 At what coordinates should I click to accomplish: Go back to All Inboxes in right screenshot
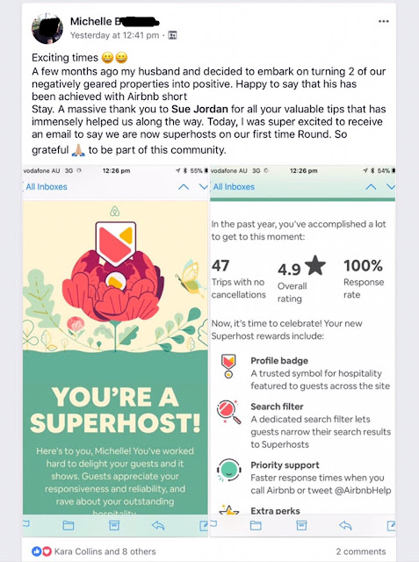point(234,187)
